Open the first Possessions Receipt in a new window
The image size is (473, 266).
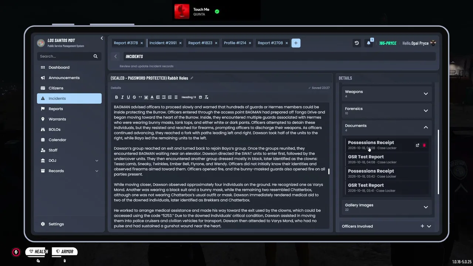click(418, 145)
